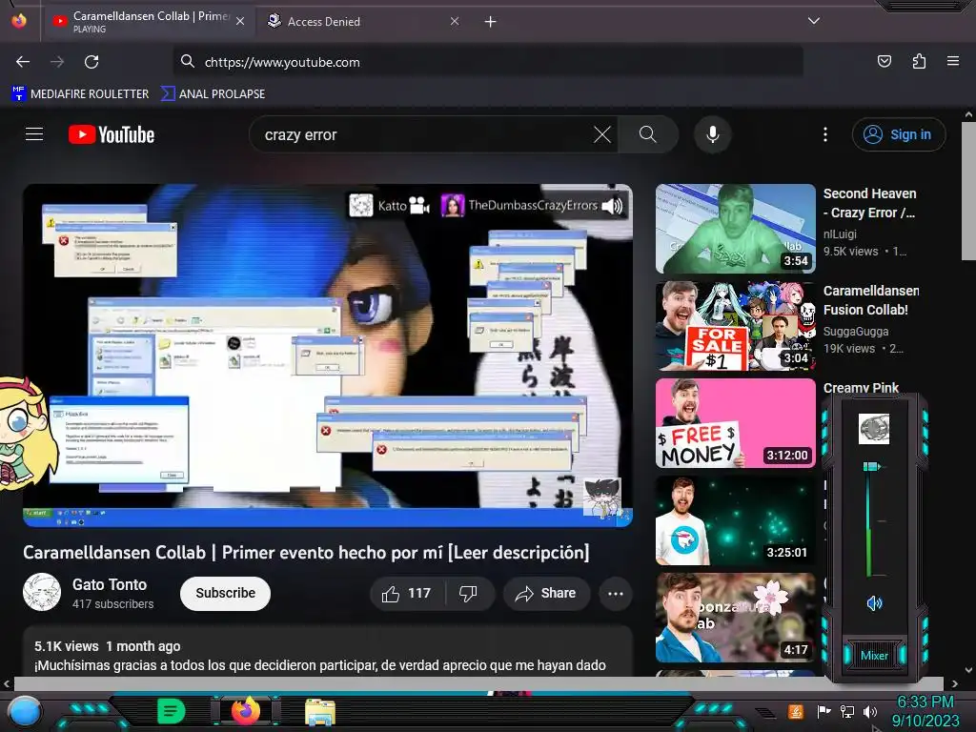
Task: Open Caramelldansen Fusion Collab! title
Action: (871, 300)
